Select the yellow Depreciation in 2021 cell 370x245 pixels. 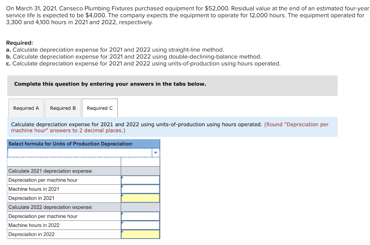pos(141,198)
